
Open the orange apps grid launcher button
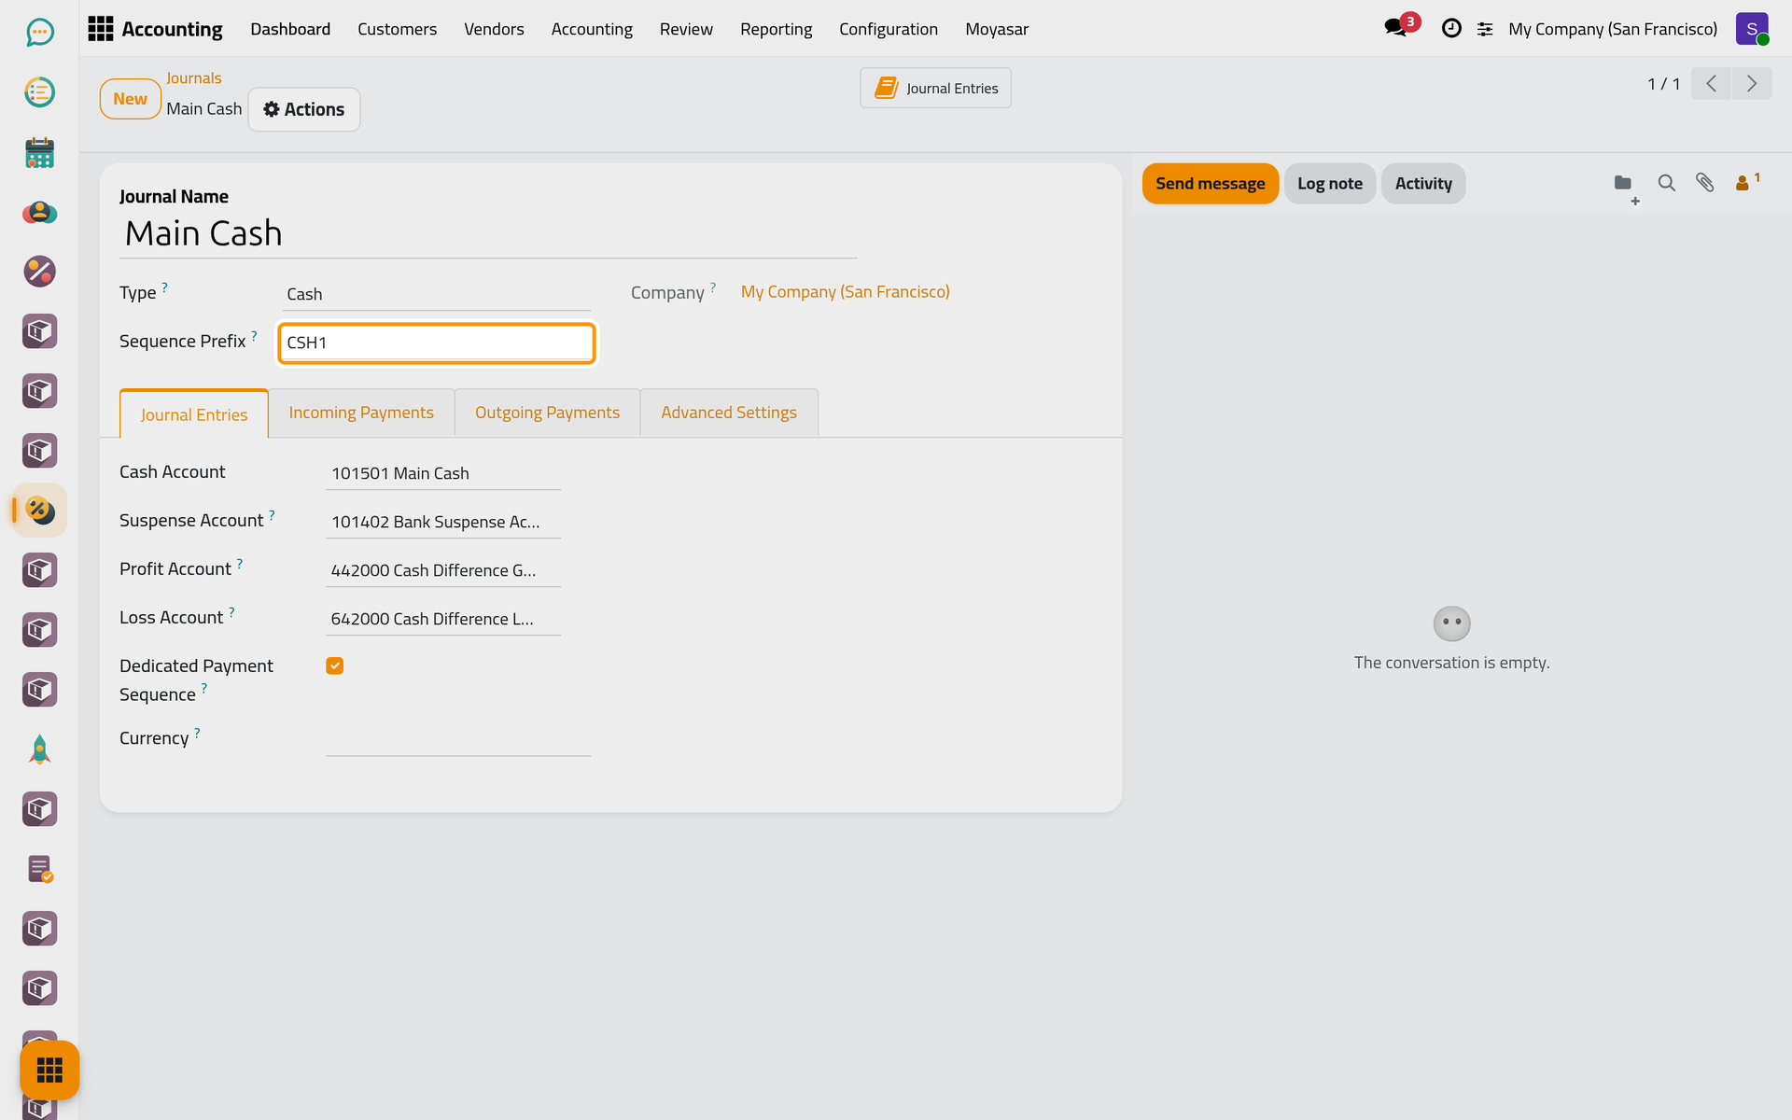tap(49, 1070)
